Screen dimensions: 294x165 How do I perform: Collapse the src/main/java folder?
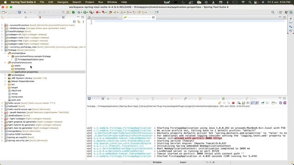5,53
